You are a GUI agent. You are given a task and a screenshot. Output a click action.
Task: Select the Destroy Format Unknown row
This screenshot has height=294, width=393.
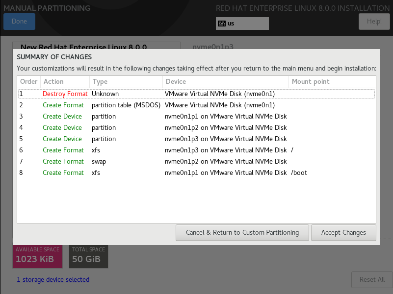196,94
